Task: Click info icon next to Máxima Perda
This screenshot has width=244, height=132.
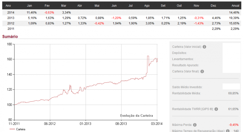Action: click(x=195, y=125)
